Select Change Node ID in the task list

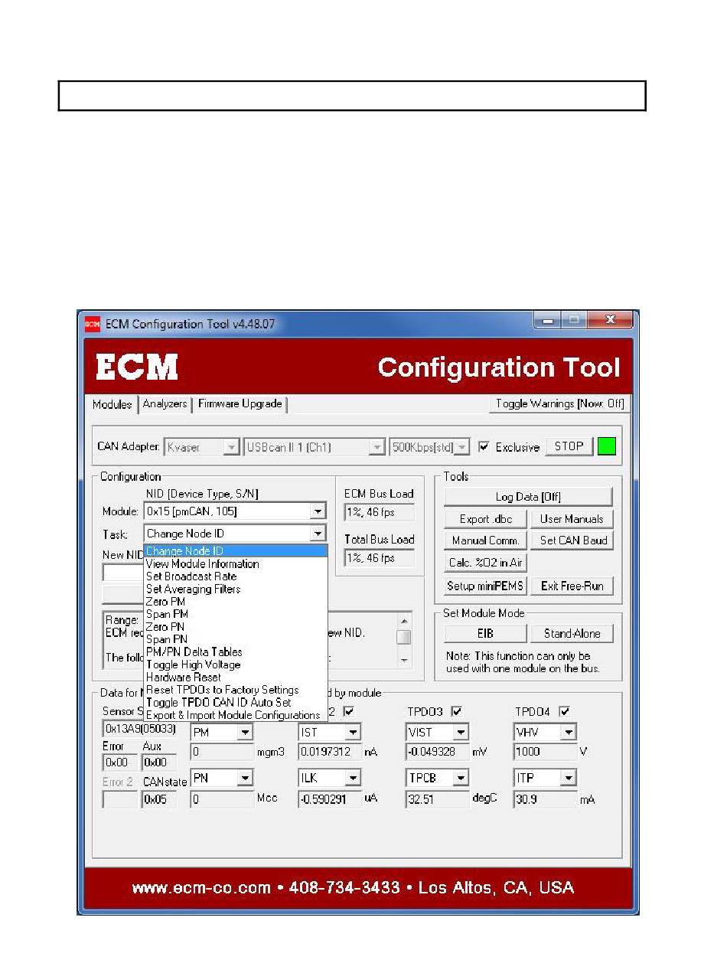[x=236, y=551]
